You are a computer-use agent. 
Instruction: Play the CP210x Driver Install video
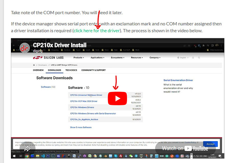coord(117,98)
